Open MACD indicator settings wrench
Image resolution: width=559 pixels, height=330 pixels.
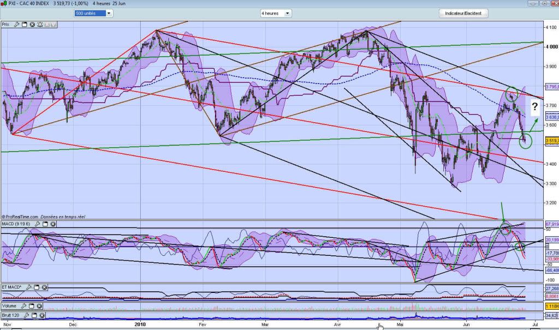(x=38, y=224)
